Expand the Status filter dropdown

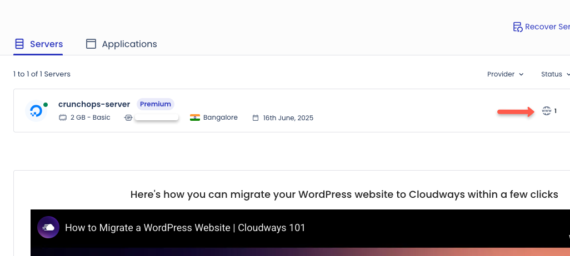pos(555,74)
